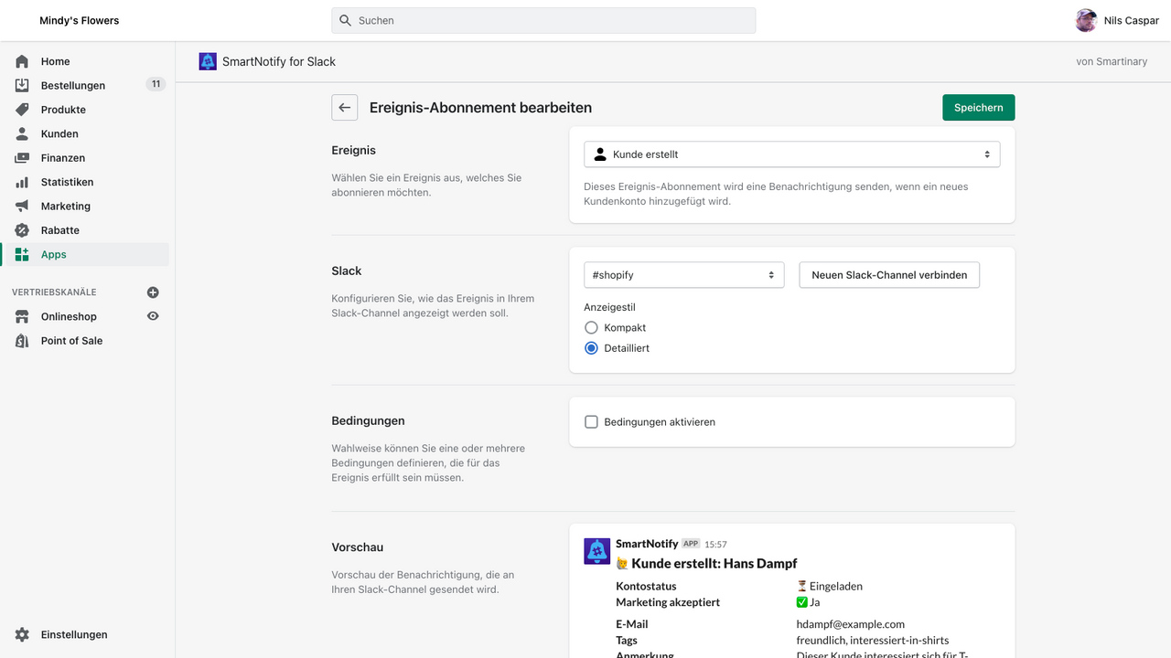Click Neuen Slack-Channel verbinden button

click(889, 275)
